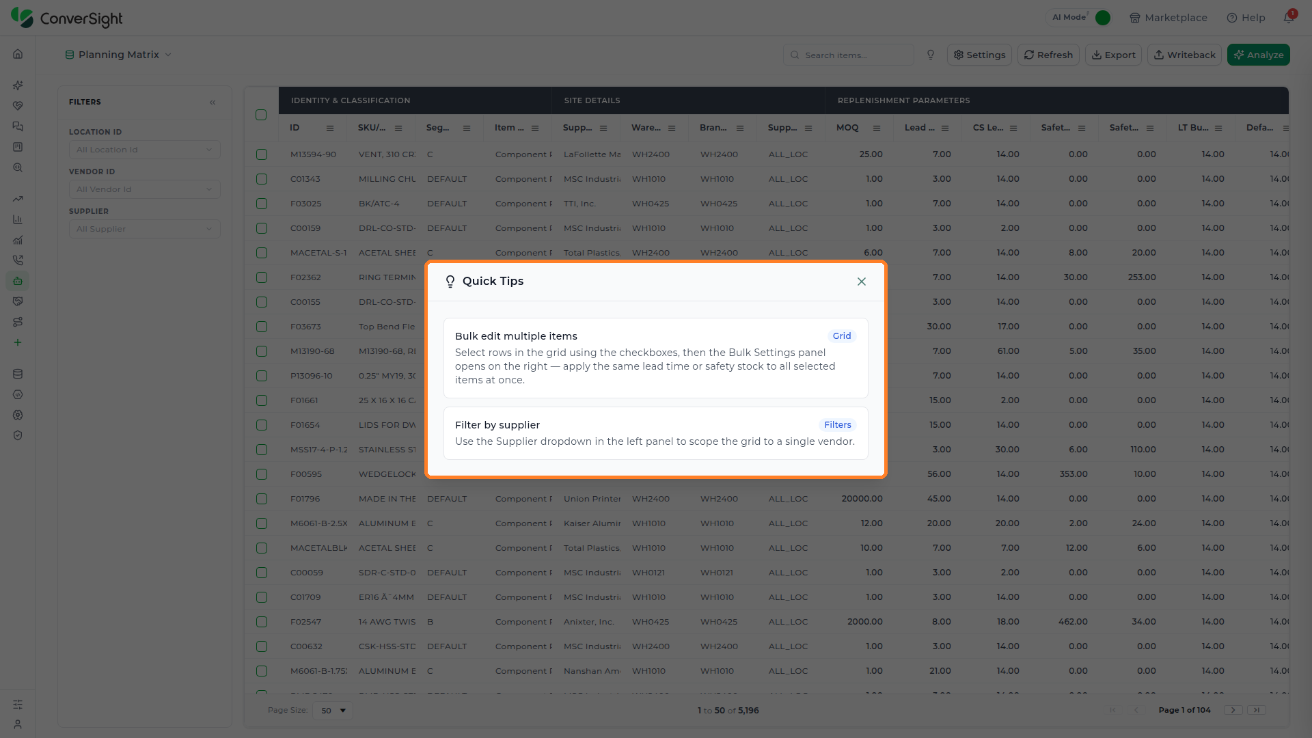Collapse the Filters panel
The height and width of the screenshot is (738, 1312).
point(213,102)
